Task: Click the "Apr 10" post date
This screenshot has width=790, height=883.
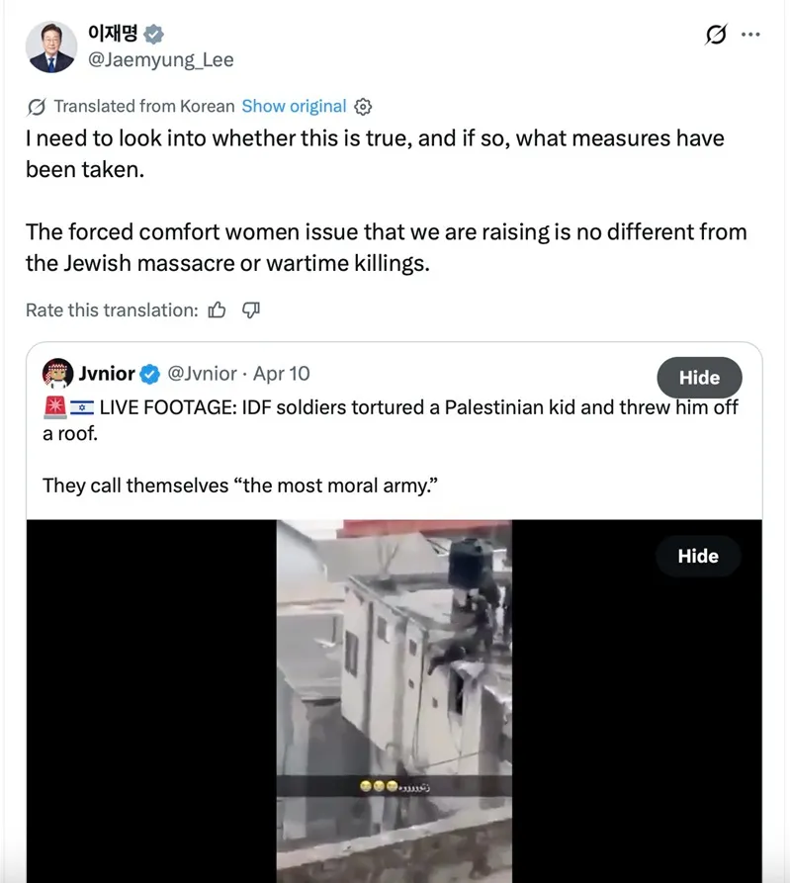Action: click(281, 374)
